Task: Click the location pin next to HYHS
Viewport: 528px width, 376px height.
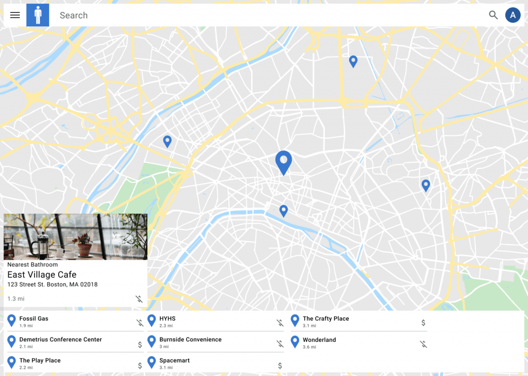Action: (x=152, y=321)
